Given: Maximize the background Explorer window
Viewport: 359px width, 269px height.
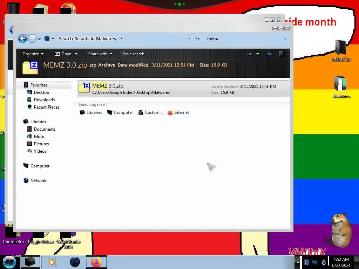Looking at the screenshot, I should (x=272, y=20).
